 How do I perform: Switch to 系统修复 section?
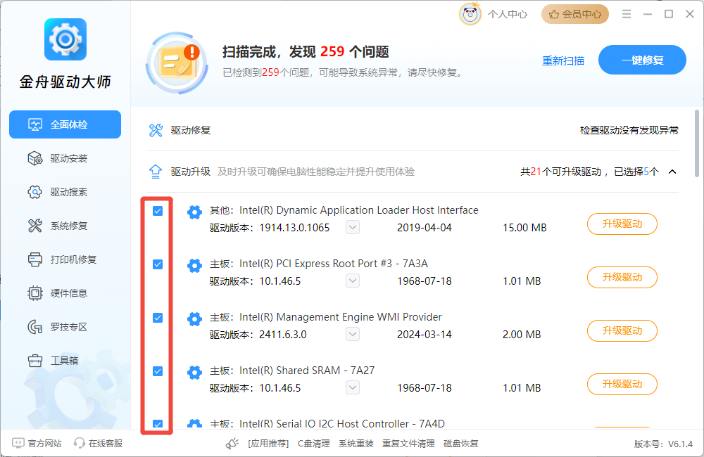click(x=65, y=226)
